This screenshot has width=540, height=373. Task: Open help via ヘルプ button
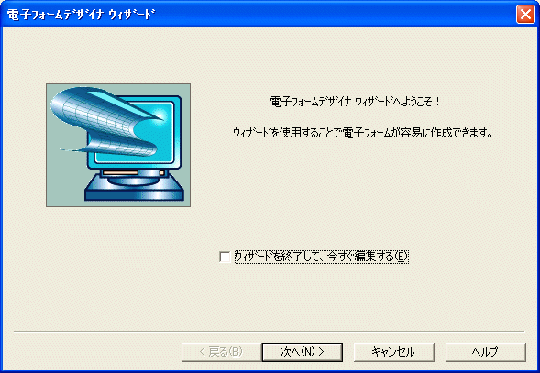[486, 352]
